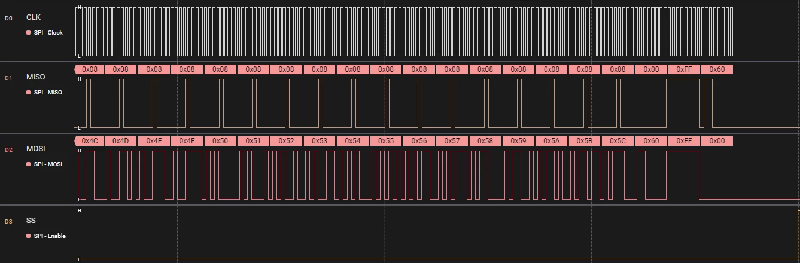This screenshot has width=800, height=263.
Task: Select the 0x57 decoded MOSI byte
Action: pyautogui.click(x=453, y=141)
